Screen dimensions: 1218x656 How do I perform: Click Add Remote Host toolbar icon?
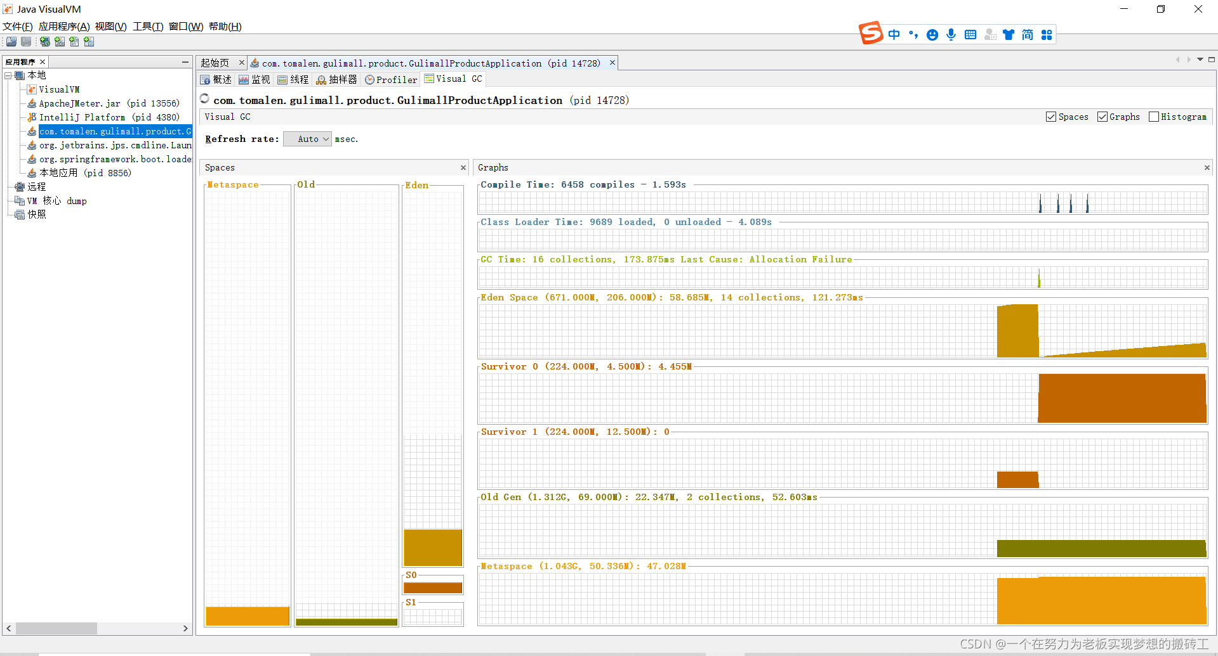tap(45, 42)
